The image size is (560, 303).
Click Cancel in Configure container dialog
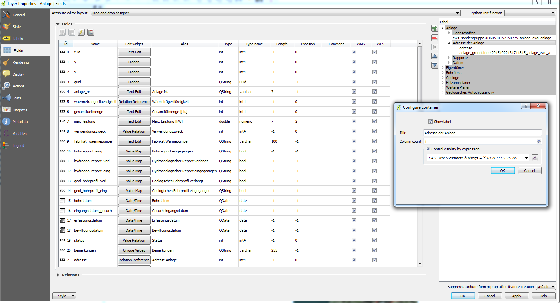coord(529,171)
